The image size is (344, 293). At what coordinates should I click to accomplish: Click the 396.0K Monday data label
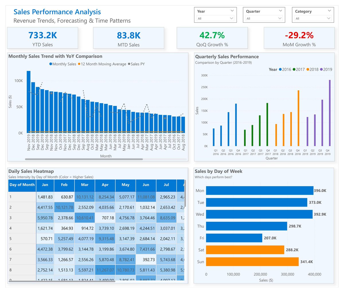(x=320, y=191)
